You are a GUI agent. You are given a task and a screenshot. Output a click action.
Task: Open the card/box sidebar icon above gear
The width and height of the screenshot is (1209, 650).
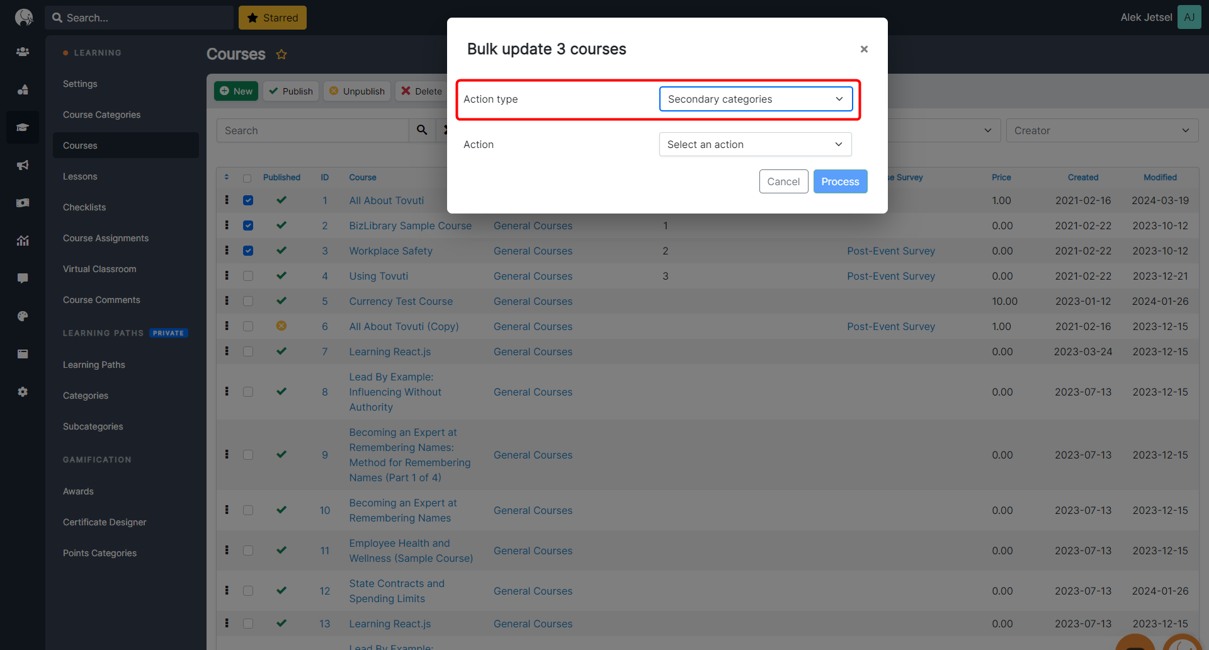coord(23,354)
